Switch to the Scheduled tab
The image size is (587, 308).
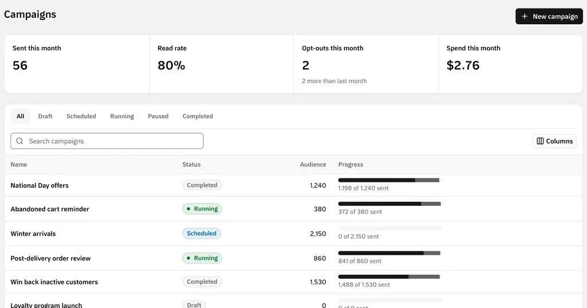81,116
